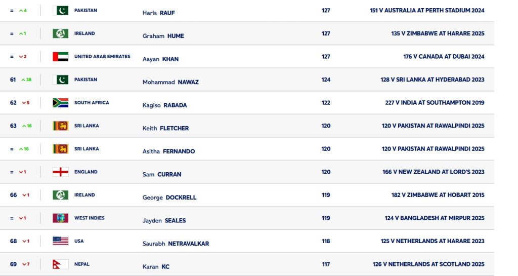Click the Pakistan flag beside Haris Rauf

[x=60, y=10]
